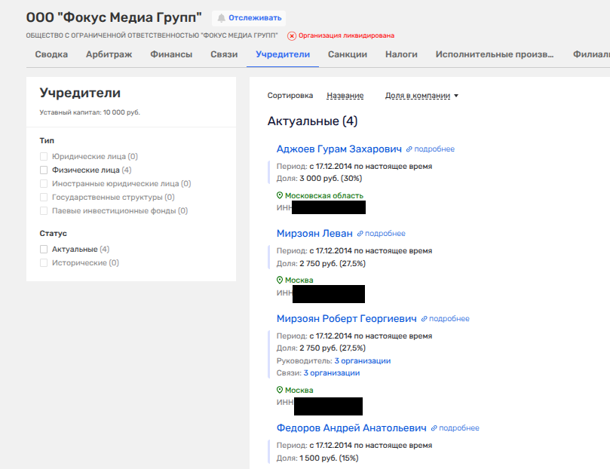Click location pin under Мирзоян Леван
Screen dimensions: 610x469
click(280, 280)
